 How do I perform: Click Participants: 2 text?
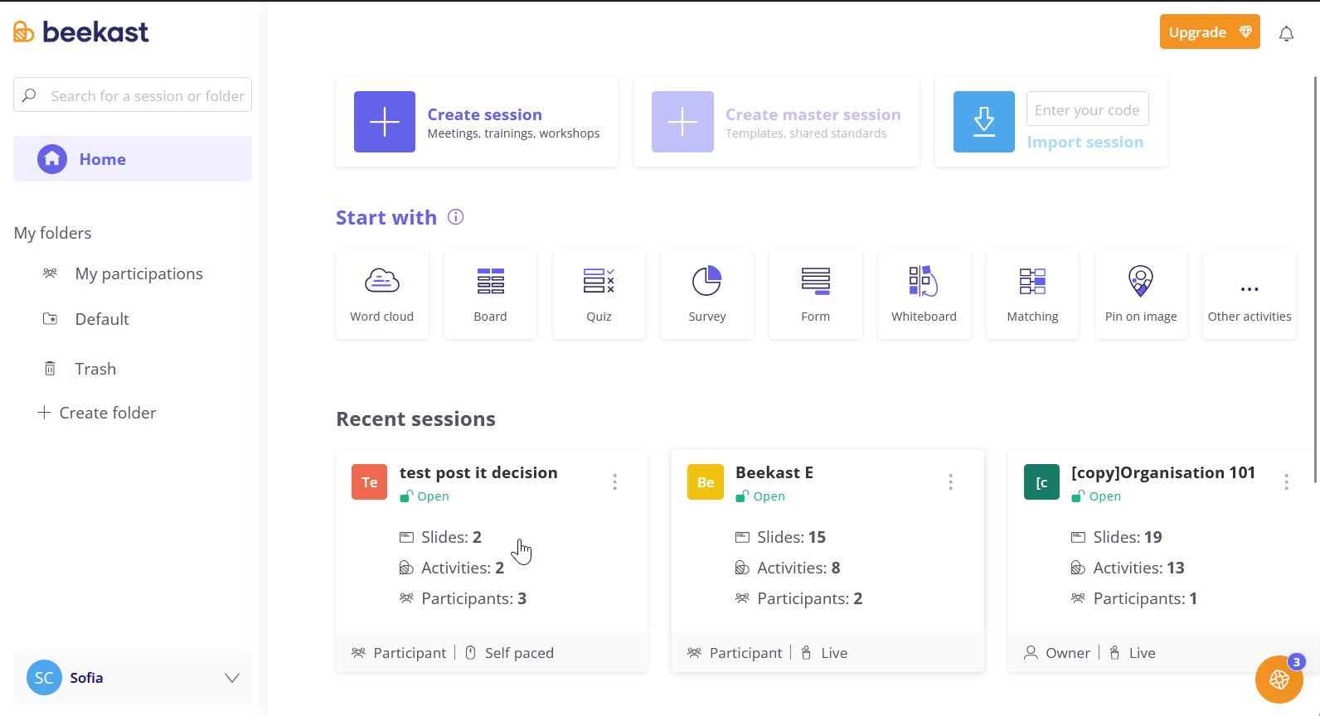[809, 598]
